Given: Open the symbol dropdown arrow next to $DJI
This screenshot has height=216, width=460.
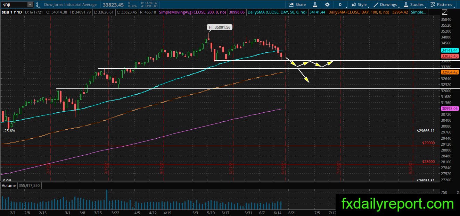Looking at the screenshot, I should tap(30, 5).
